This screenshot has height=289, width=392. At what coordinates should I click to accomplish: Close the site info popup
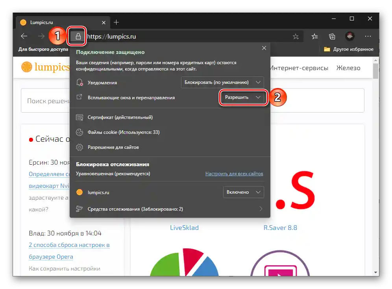point(264,48)
